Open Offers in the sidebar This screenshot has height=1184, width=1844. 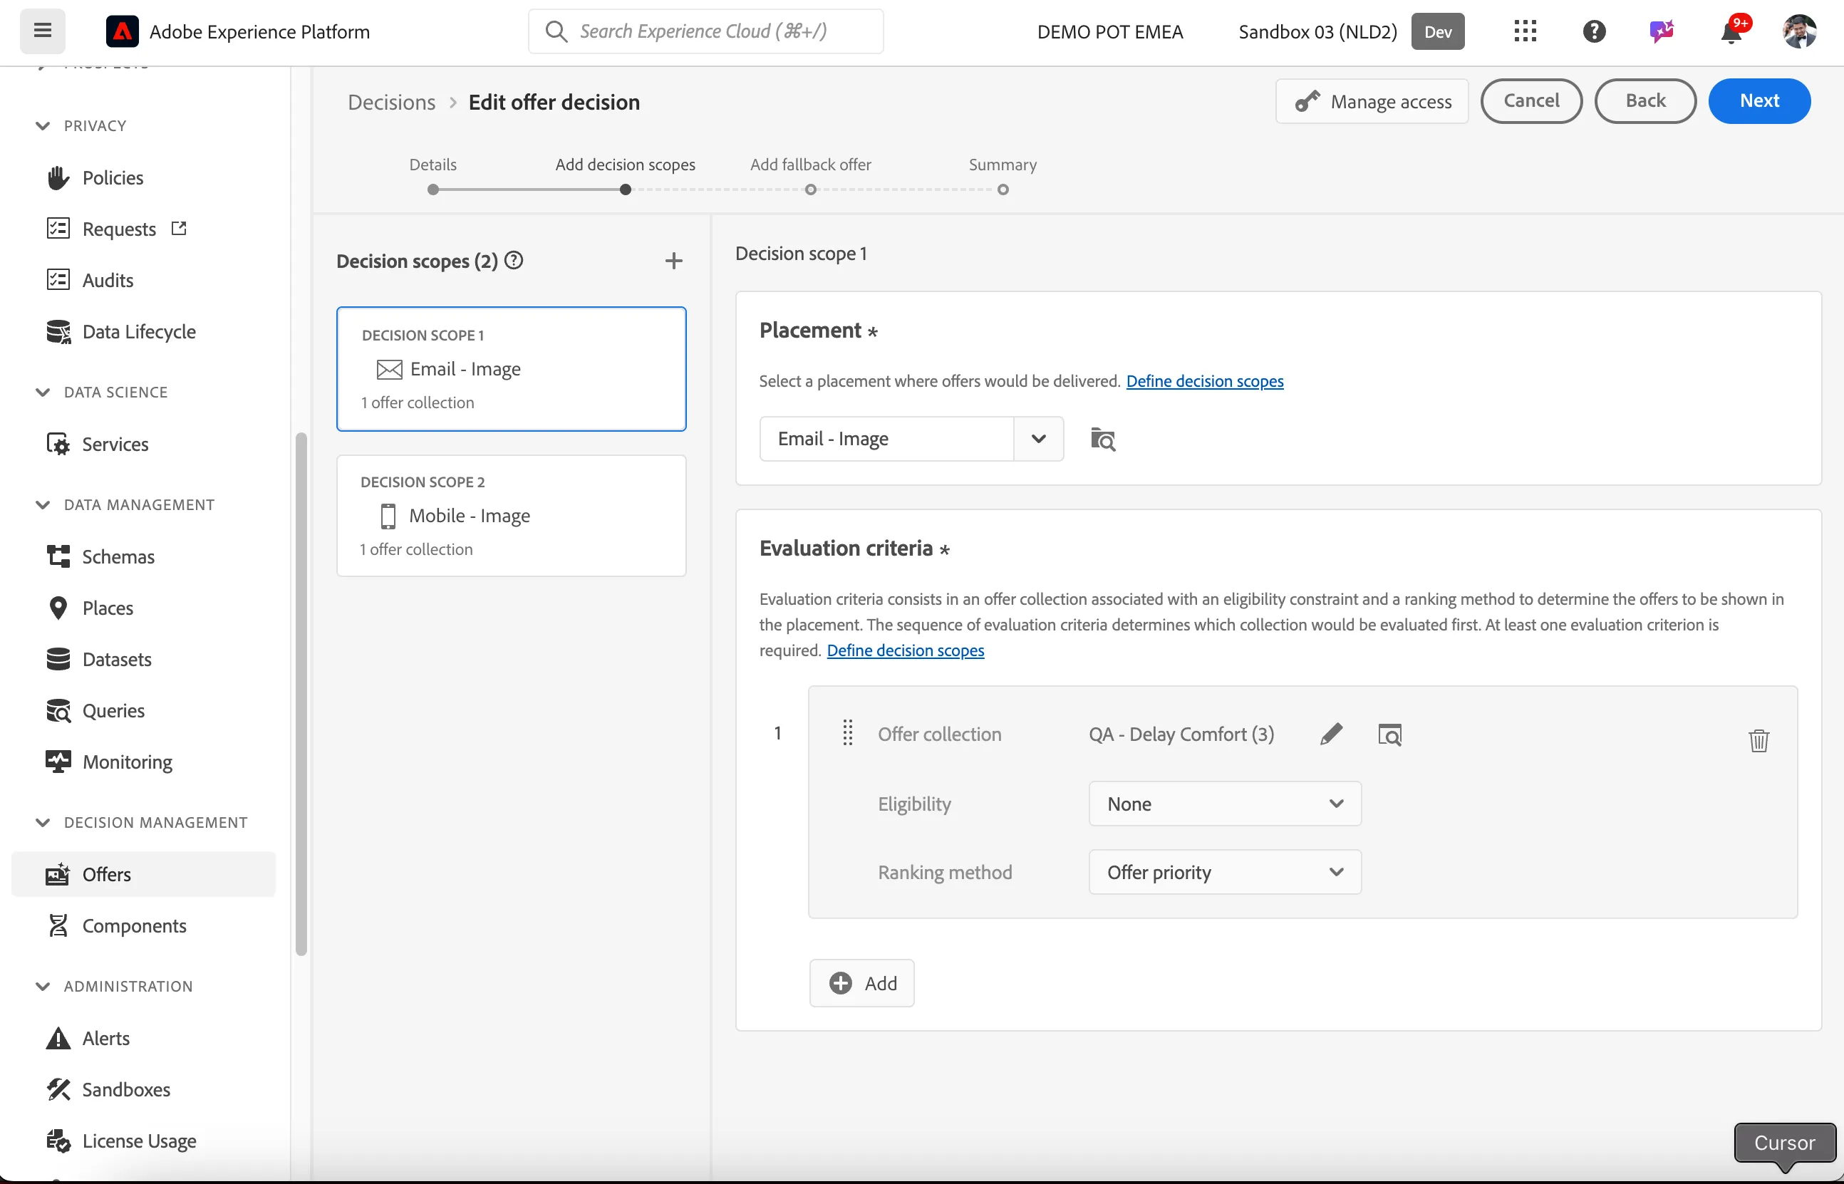coord(143,874)
